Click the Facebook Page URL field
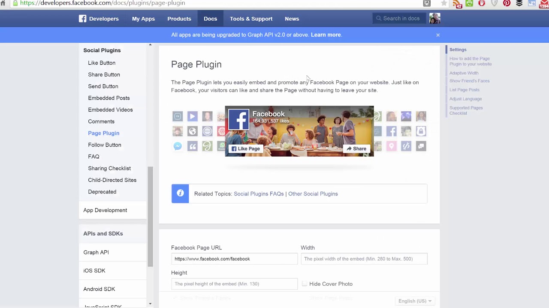549x308 pixels. [x=234, y=259]
